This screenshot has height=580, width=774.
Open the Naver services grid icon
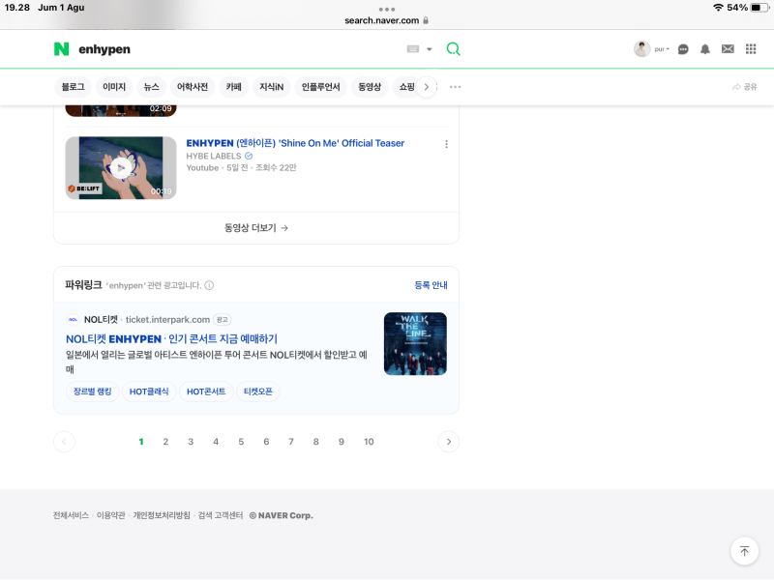751,49
